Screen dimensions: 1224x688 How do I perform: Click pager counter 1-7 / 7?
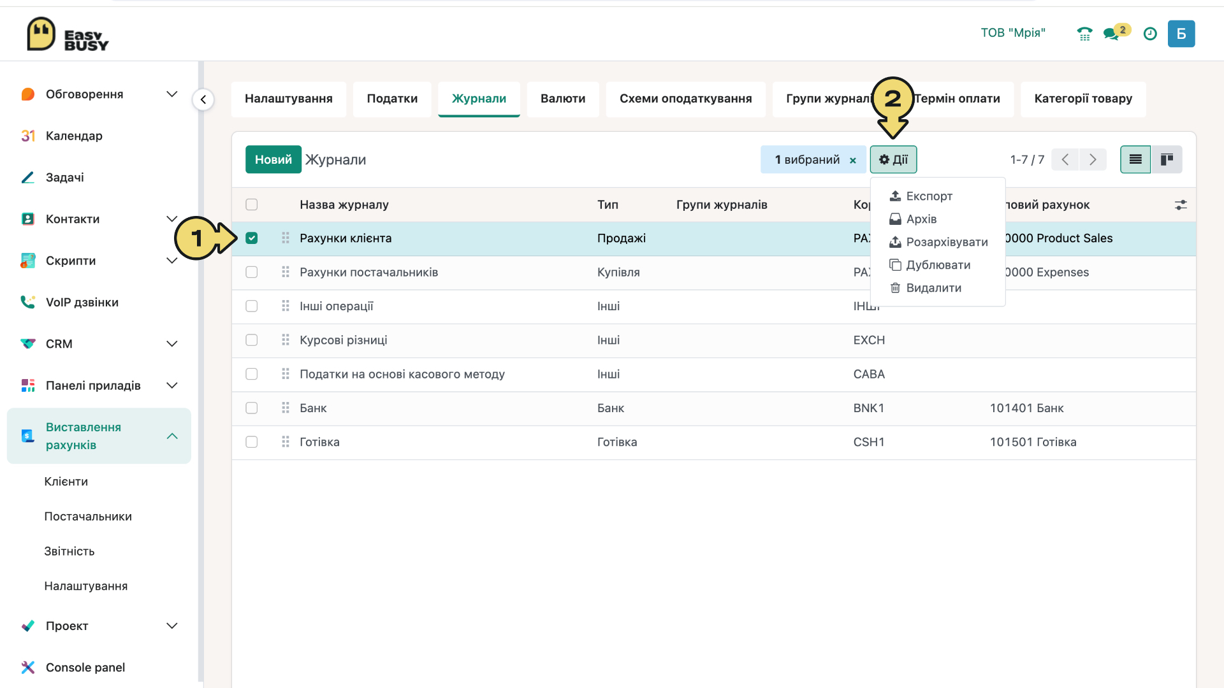pos(1027,160)
